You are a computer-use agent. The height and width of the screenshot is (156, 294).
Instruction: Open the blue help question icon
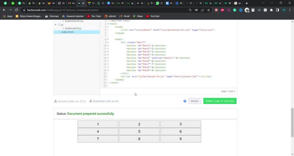pyautogui.click(x=185, y=101)
